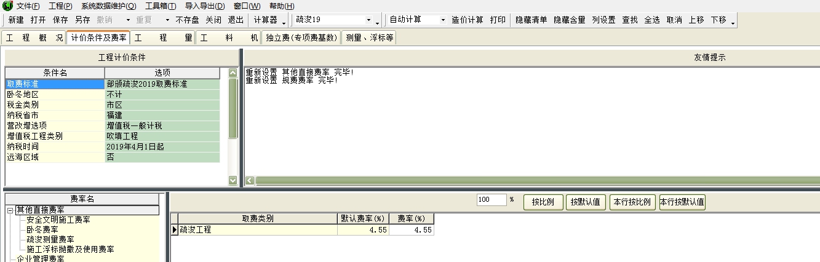
Task: Select 安全文明施工费率 in tree
Action: coord(58,220)
